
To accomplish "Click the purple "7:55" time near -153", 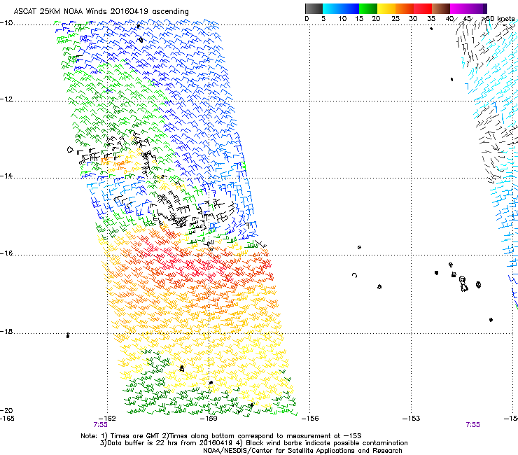I will (472, 425).
